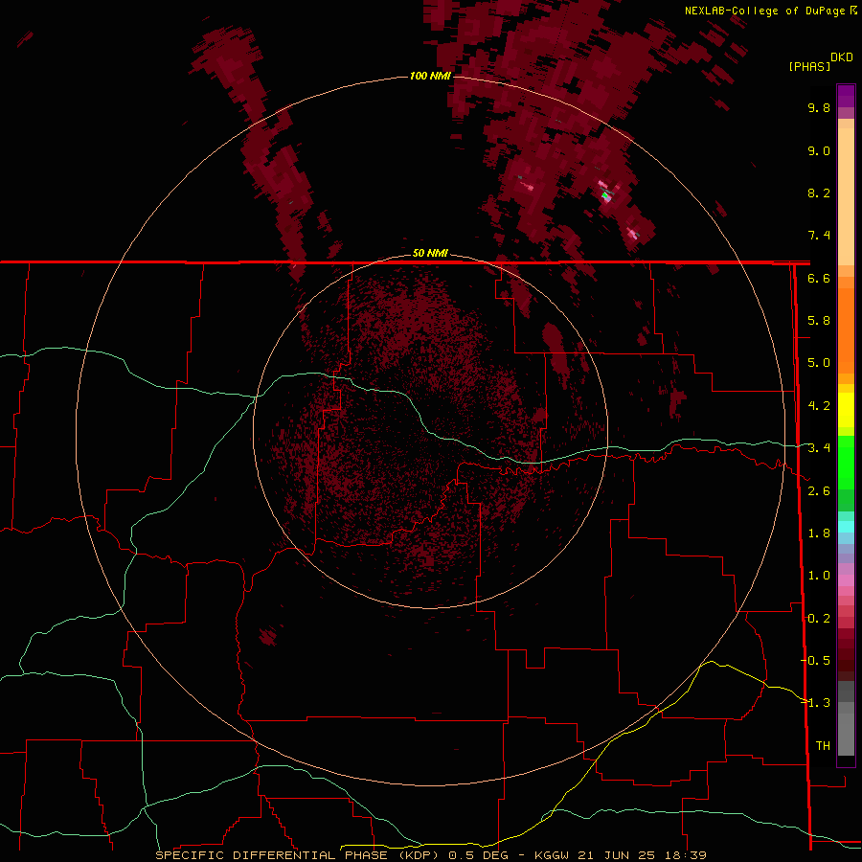Viewport: 862px width, 862px height.
Task: Click the 21 JUN 25 date in the caption
Action: click(616, 855)
